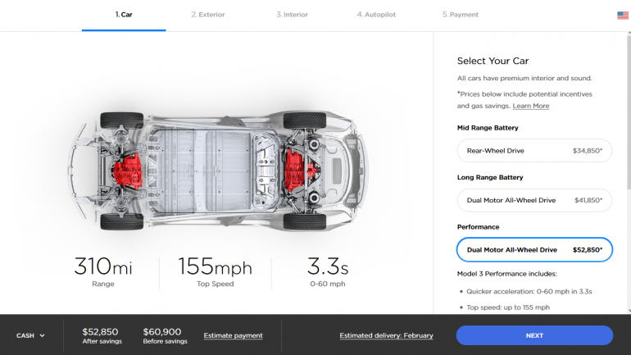The image size is (631, 355).
Task: Jump to the 5. Payment tab
Action: coord(461,15)
